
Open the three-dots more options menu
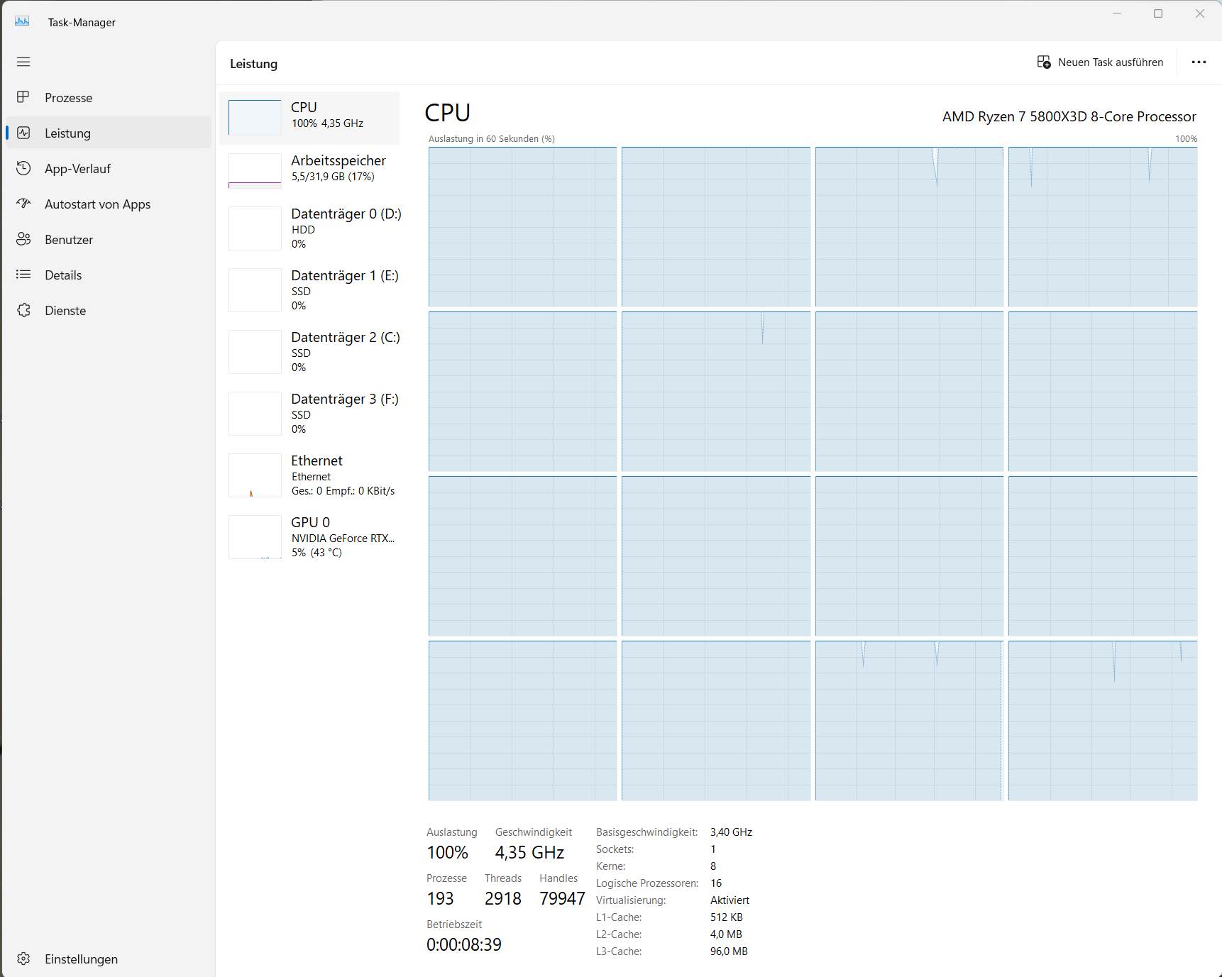1199,62
